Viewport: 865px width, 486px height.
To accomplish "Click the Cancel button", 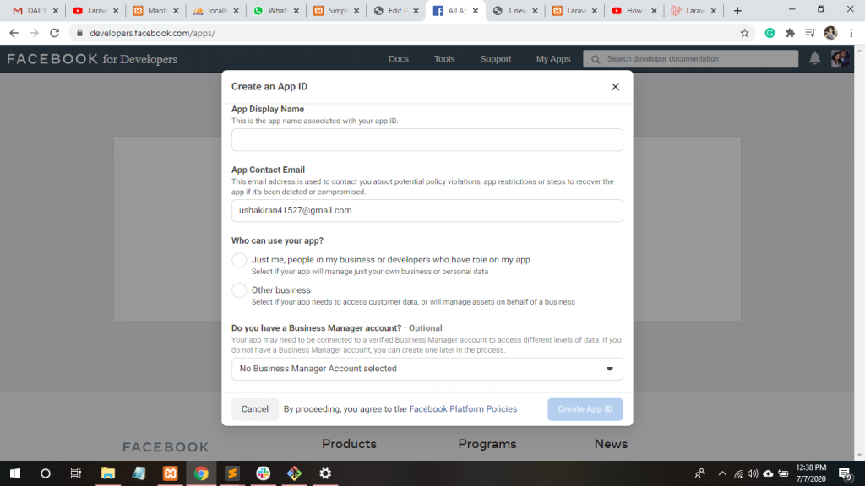I will 255,409.
